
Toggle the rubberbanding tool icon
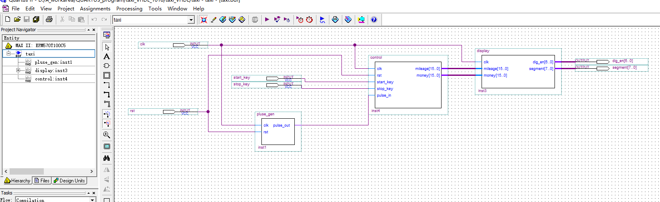pyautogui.click(x=107, y=114)
